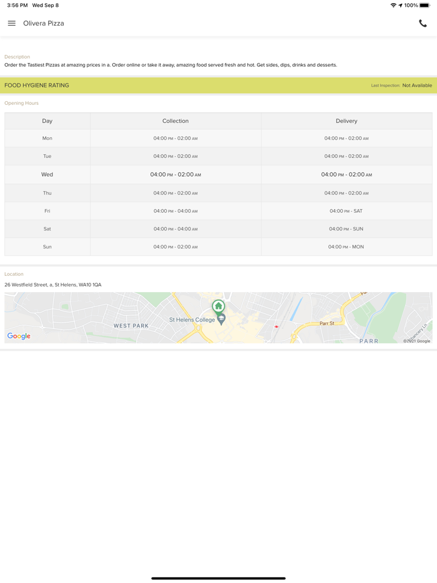Tap the description paragraph text

[170, 65]
